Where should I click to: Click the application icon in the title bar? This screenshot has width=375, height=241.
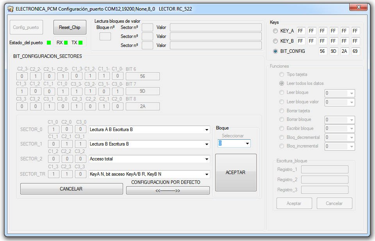[x=11, y=9]
